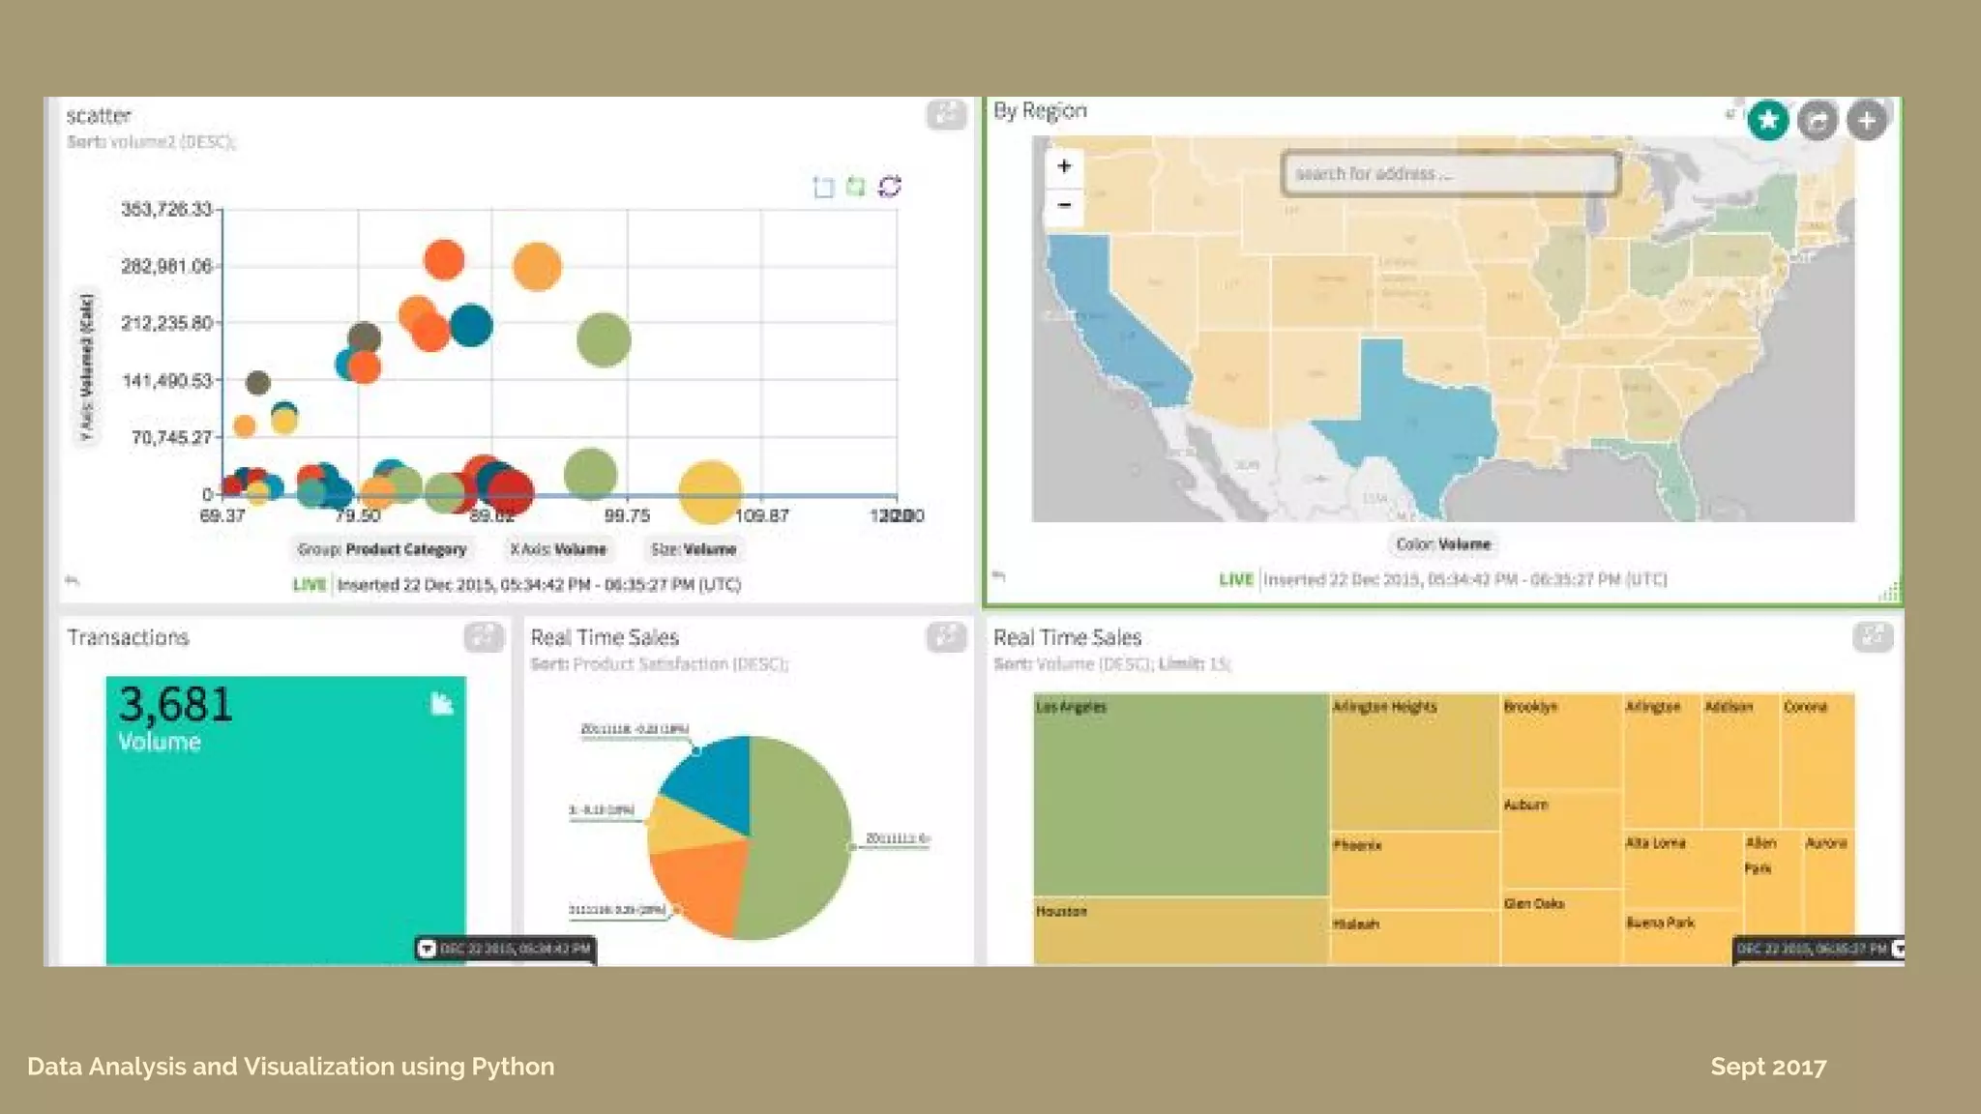This screenshot has height=1114, width=1981.
Task: Click the search for address field
Action: click(x=1450, y=174)
